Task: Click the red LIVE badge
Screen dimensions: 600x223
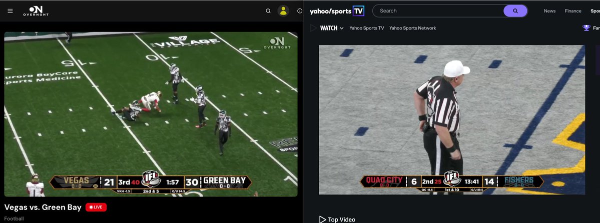Action: pyautogui.click(x=96, y=207)
